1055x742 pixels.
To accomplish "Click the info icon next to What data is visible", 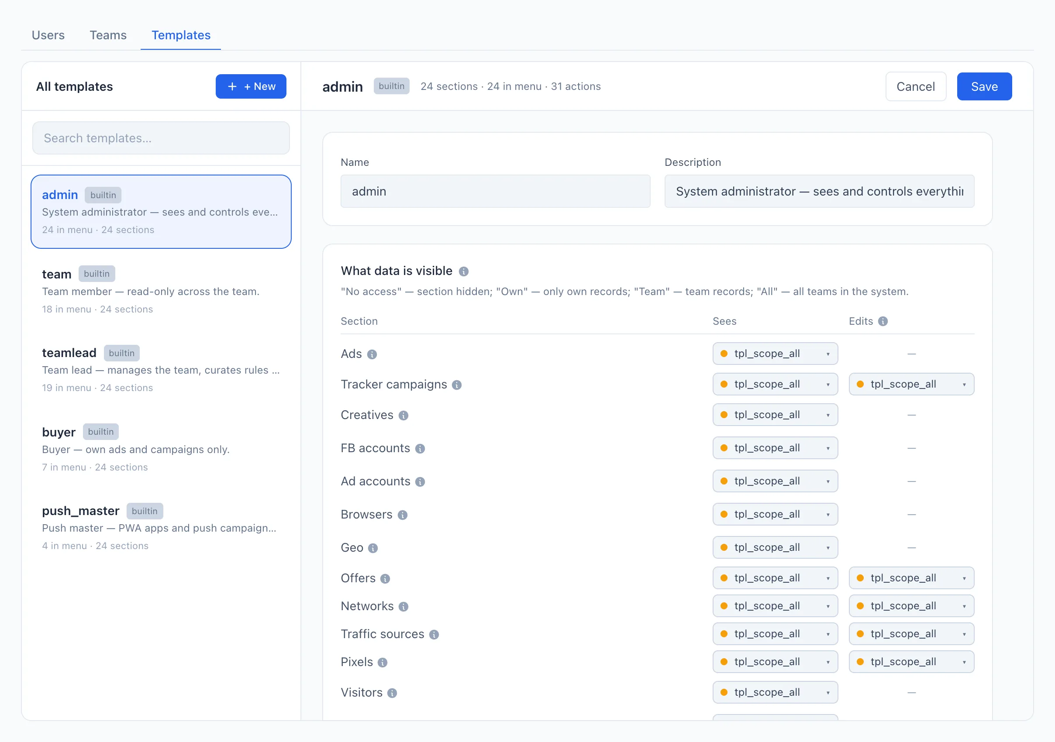I will tap(464, 271).
